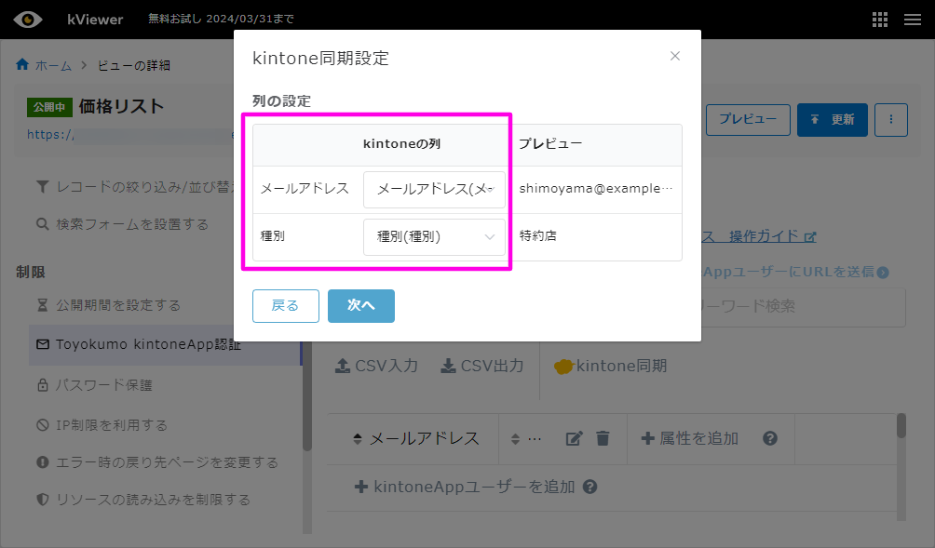
Task: Open the hamburger menu icon
Action: tap(913, 19)
